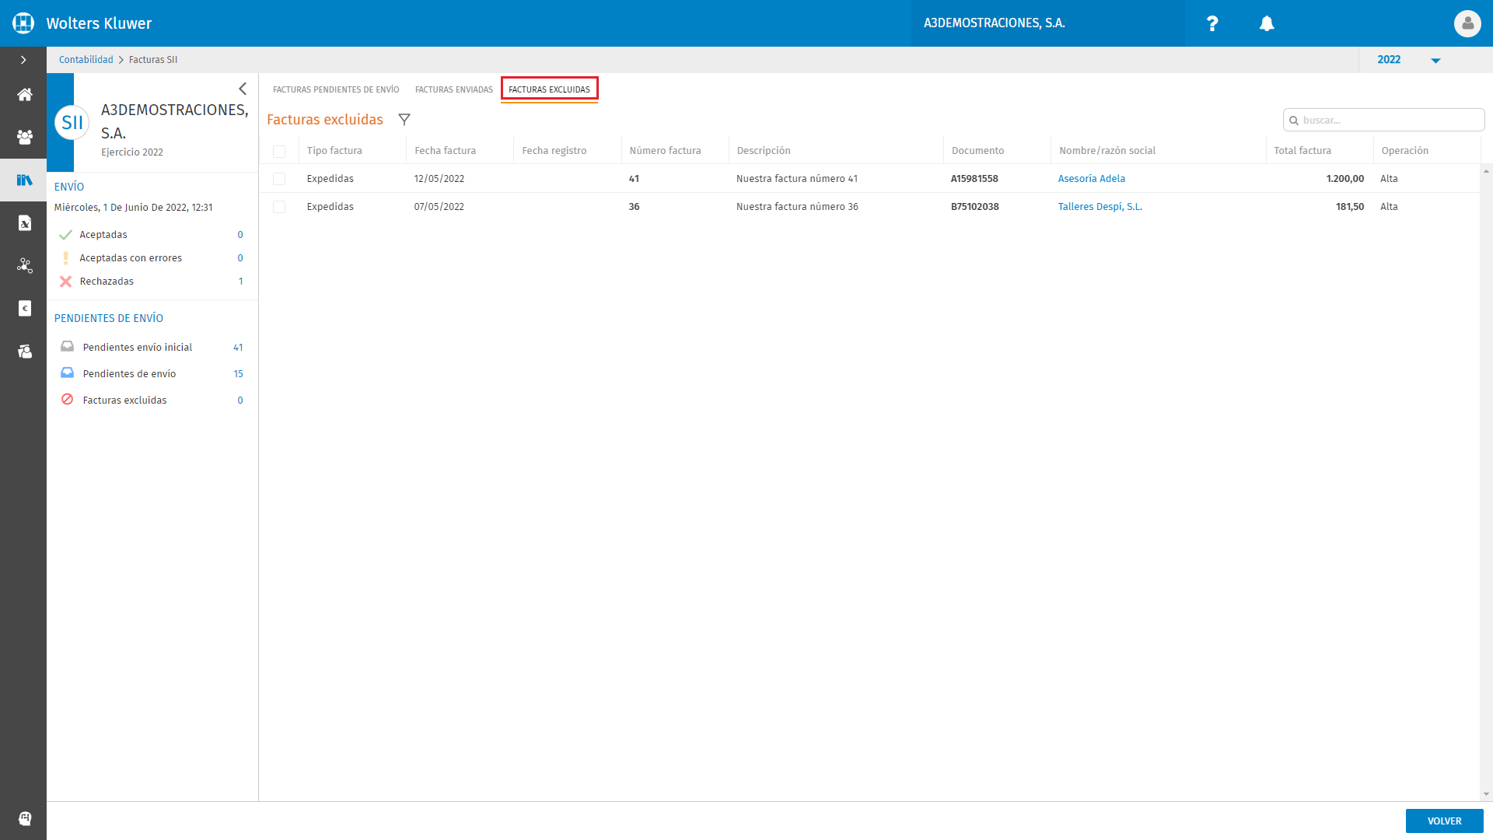The image size is (1493, 840).
Task: Open the document sidebar icon
Action: [24, 223]
